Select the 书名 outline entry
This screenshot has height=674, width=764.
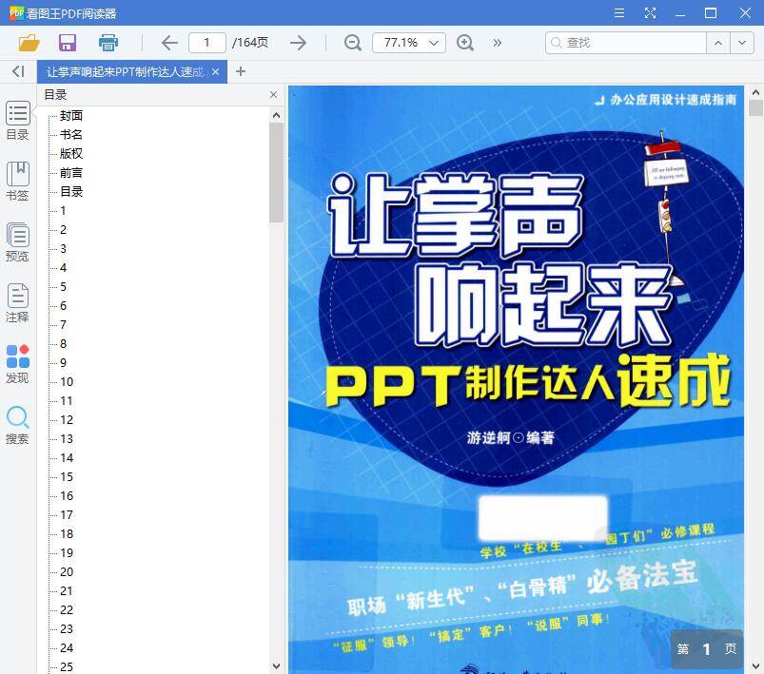click(71, 134)
